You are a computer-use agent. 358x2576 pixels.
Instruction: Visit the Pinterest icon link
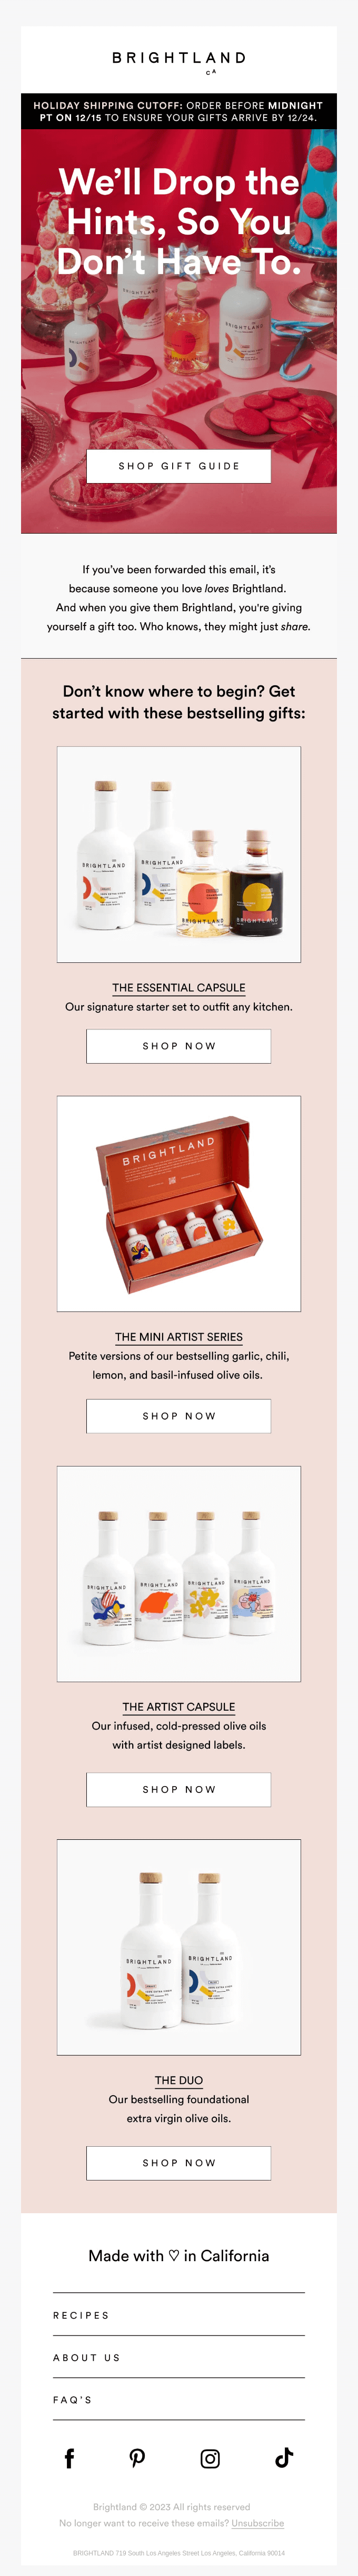(x=137, y=2459)
